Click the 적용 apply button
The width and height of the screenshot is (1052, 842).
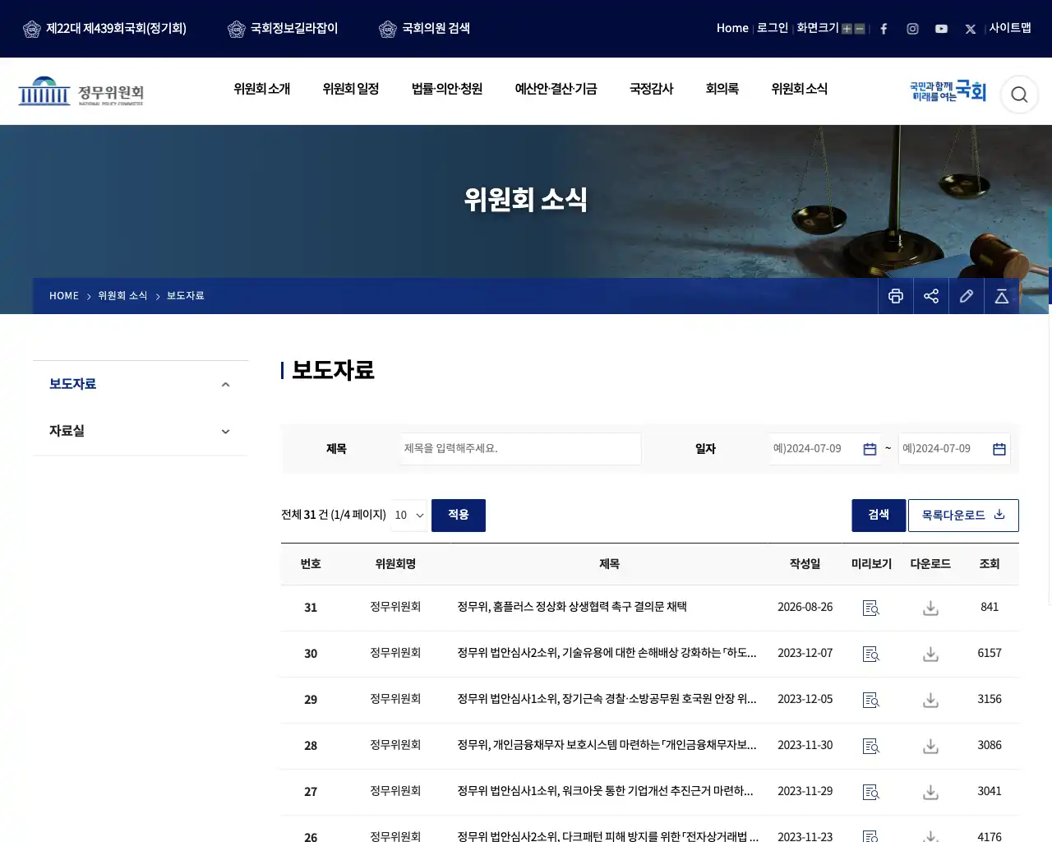[x=459, y=515]
